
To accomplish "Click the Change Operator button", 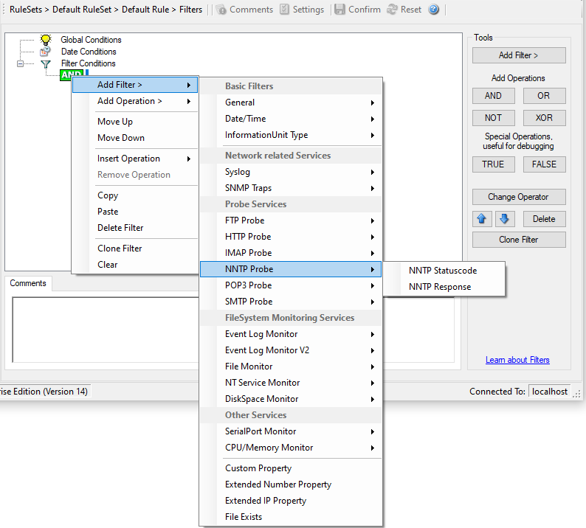I will (518, 197).
